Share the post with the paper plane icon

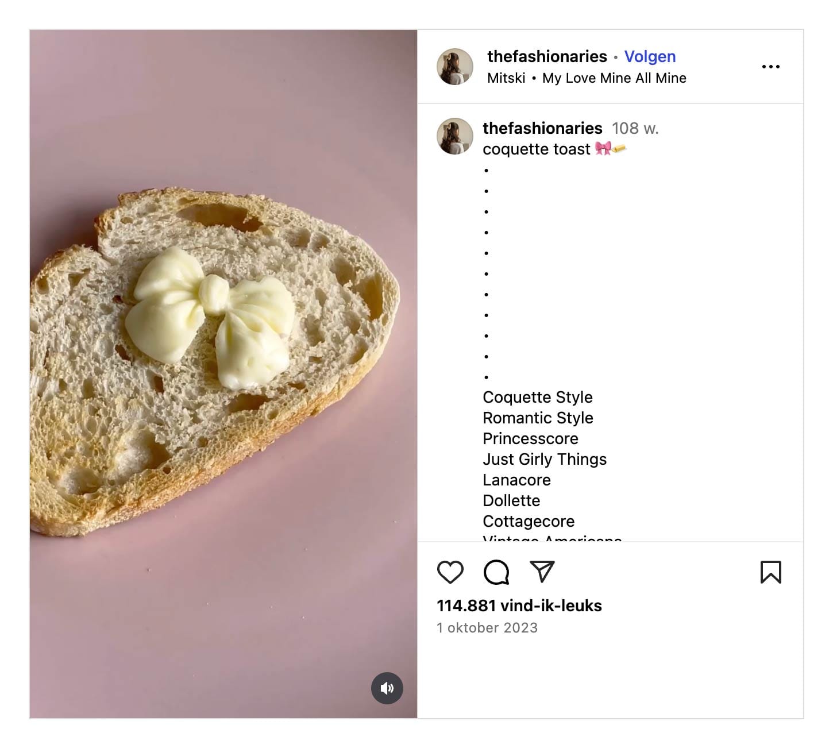click(x=542, y=572)
